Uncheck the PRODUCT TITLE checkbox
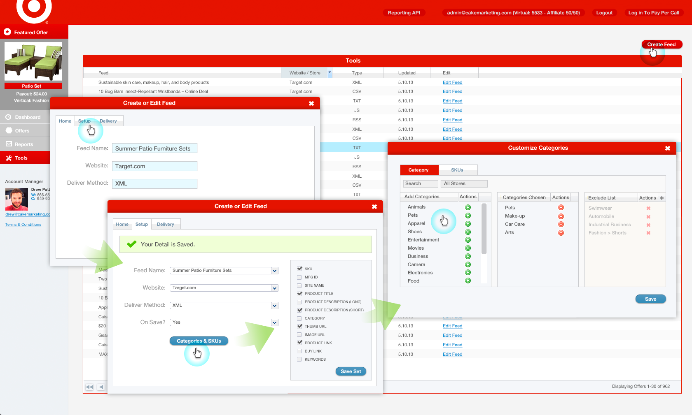 point(299,294)
